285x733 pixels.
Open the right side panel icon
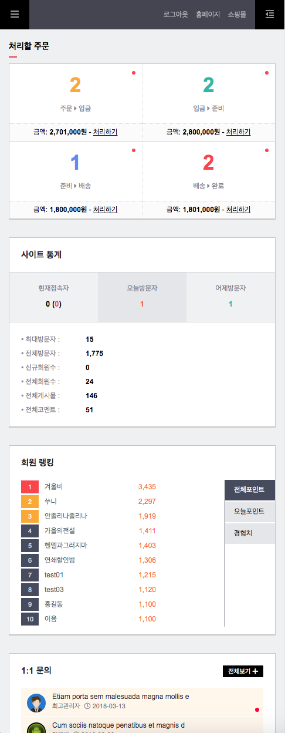coord(270,15)
